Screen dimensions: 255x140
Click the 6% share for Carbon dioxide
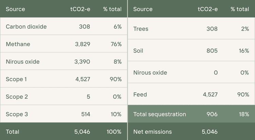pos(117,27)
